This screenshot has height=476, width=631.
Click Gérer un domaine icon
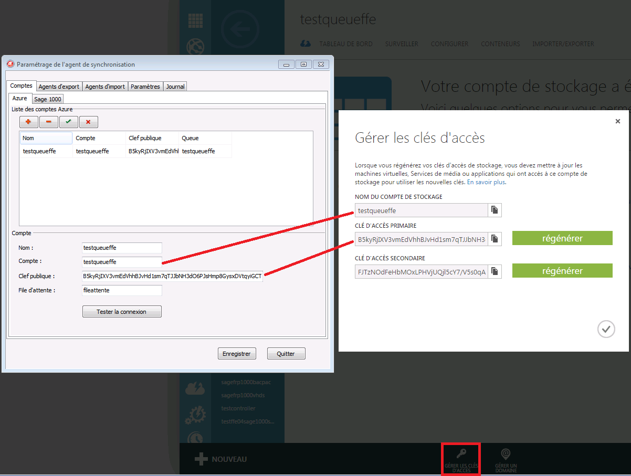pos(506,460)
